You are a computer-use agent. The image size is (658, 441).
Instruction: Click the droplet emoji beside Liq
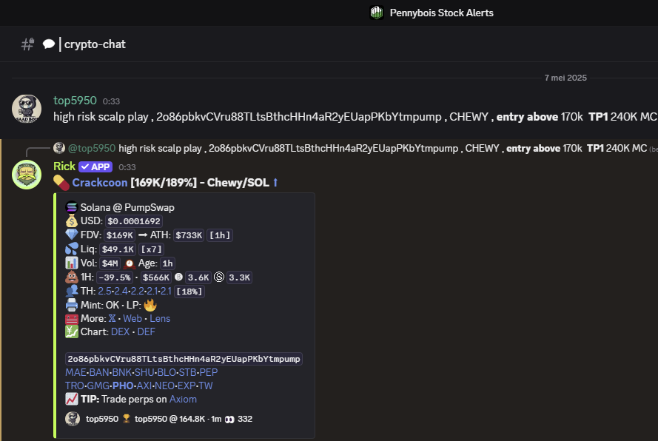[x=72, y=249]
